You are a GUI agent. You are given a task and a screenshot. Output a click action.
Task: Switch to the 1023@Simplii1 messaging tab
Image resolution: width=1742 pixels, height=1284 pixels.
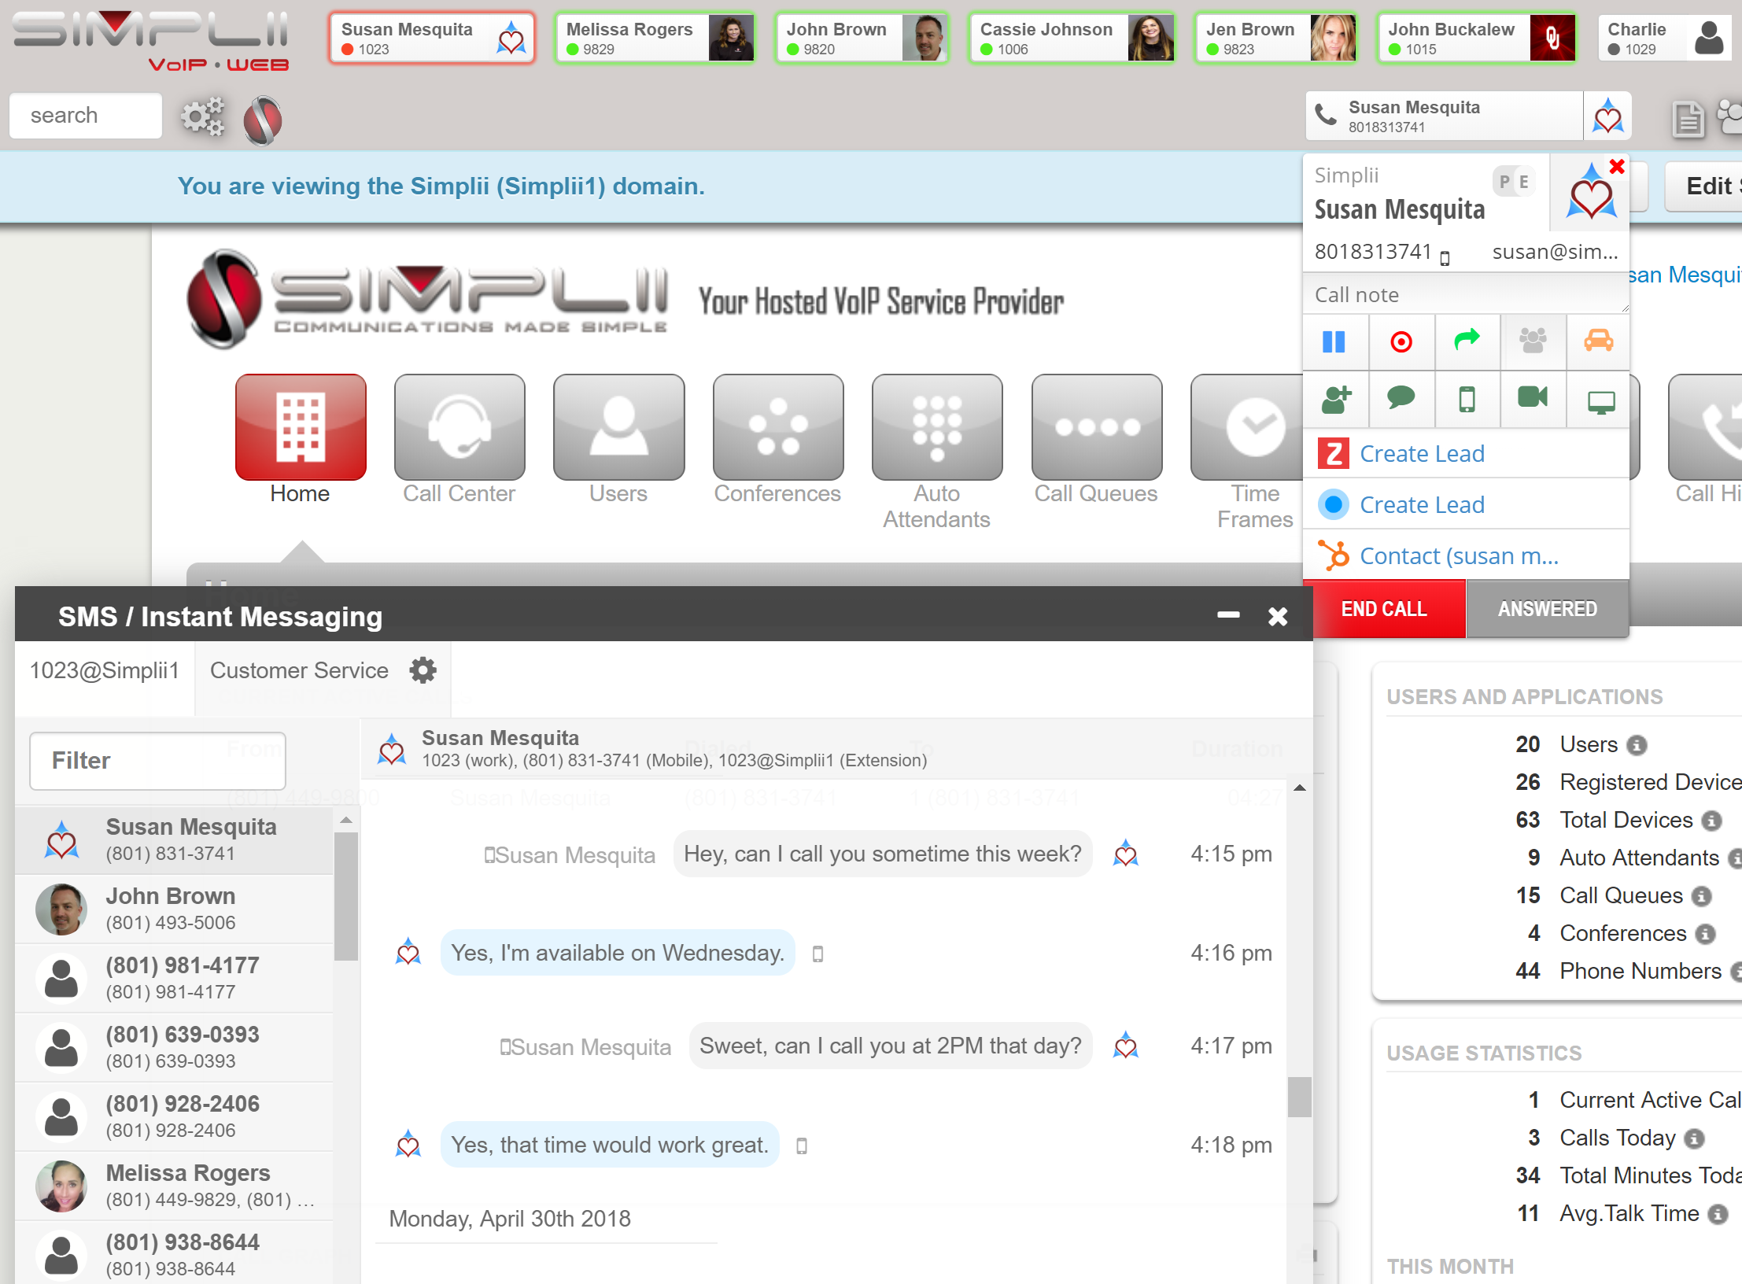[105, 670]
